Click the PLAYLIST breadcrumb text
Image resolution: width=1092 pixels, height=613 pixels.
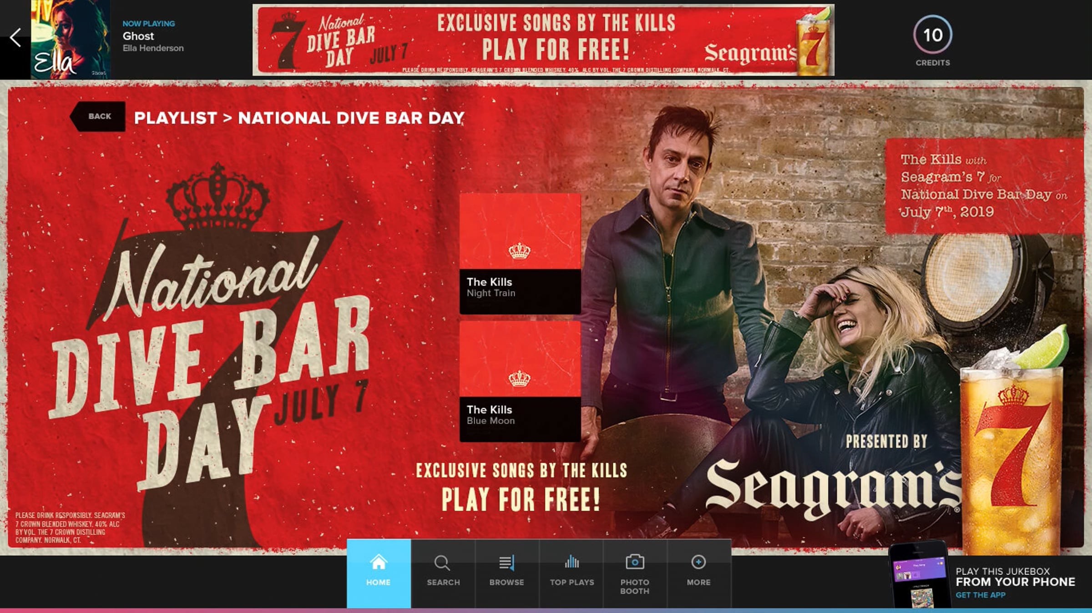[x=176, y=118]
